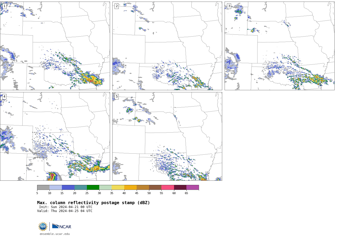Click the colorbar tick label 35

[112, 193]
